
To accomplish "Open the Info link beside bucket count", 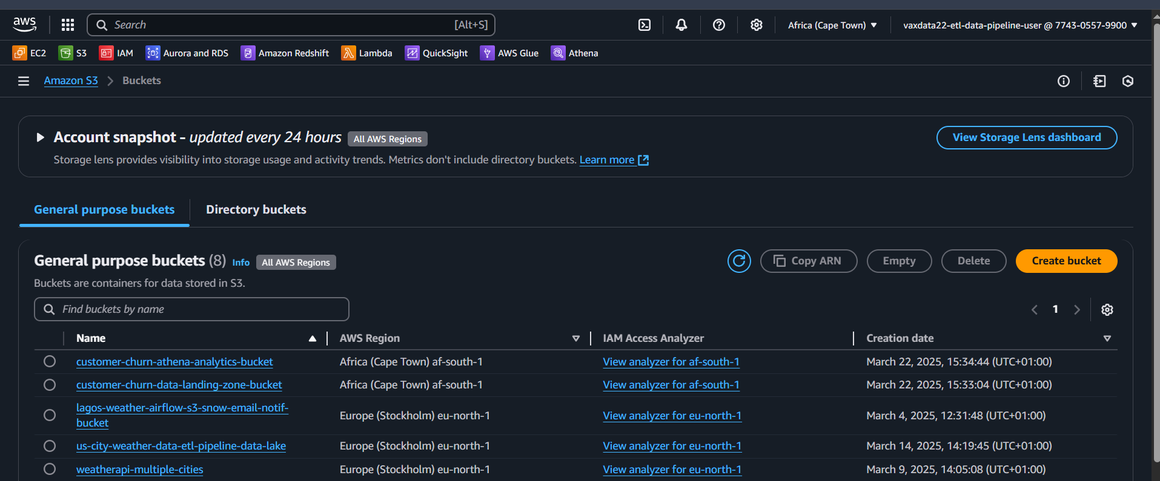I will [x=241, y=263].
